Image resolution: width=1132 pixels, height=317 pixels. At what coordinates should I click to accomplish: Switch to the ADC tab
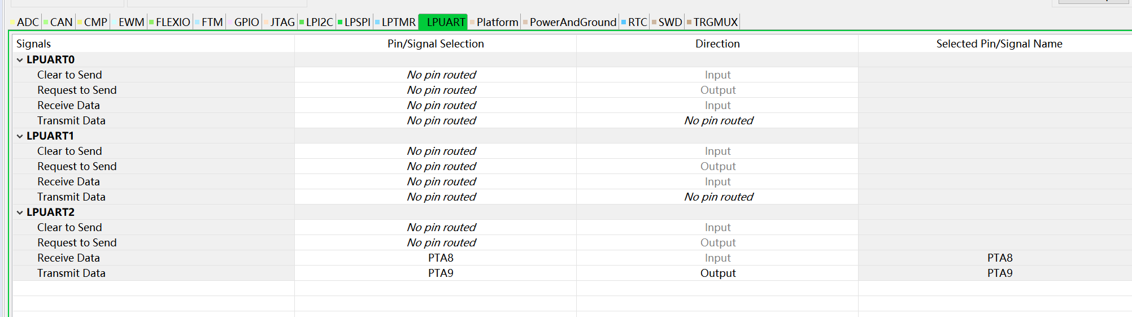(27, 22)
